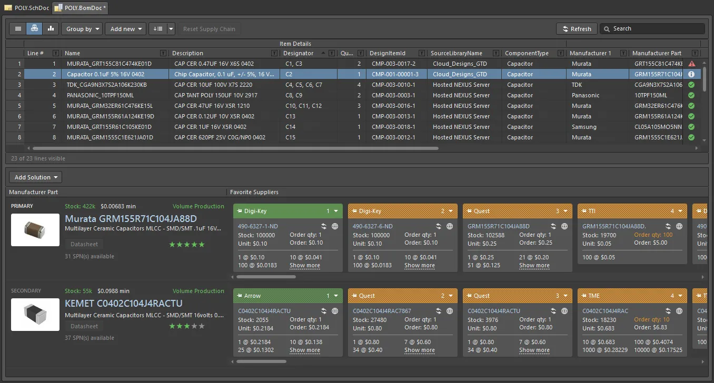Open web link icon on 490-6327-1-ND card
The height and width of the screenshot is (383, 714).
pos(335,226)
